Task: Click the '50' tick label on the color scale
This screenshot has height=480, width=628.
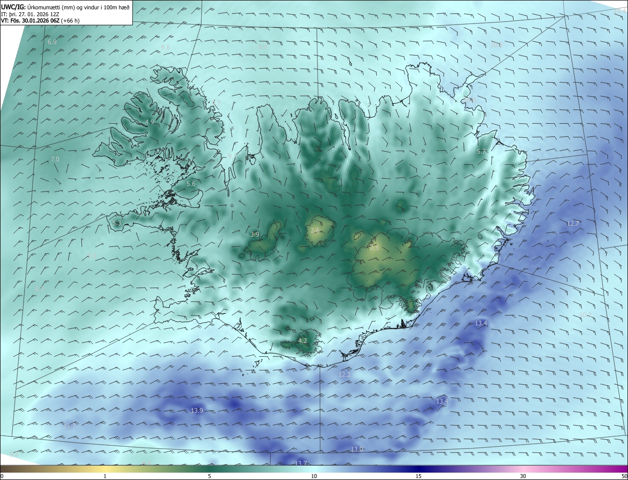Action: point(624,476)
